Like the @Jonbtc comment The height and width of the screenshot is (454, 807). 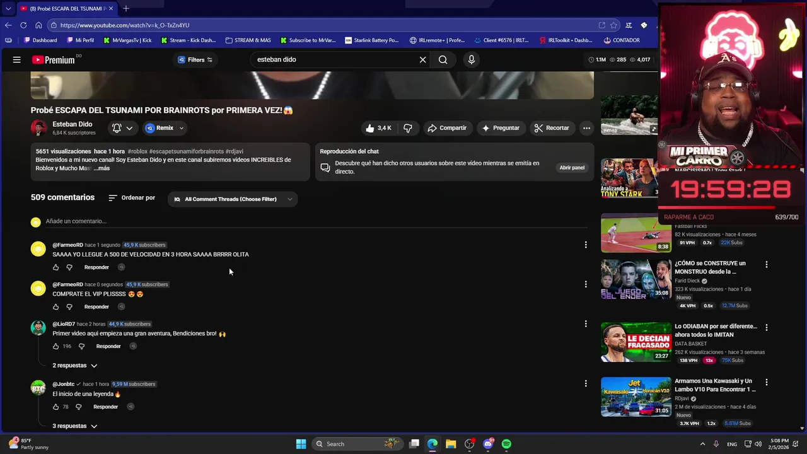click(55, 407)
